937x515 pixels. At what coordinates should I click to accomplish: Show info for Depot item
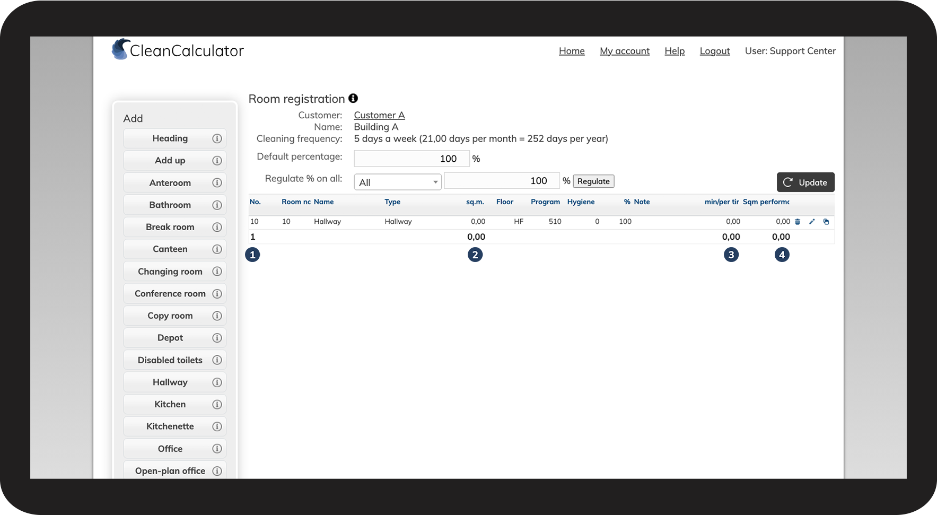pos(217,338)
